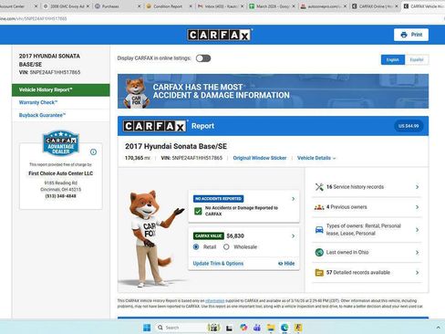The width and height of the screenshot is (445, 334).
Task: Close the Condition Report tab
Action: point(191,6)
